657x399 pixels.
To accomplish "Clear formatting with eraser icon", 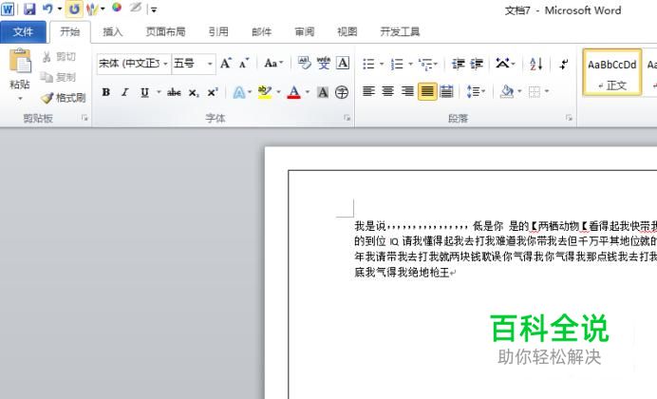I will point(304,64).
